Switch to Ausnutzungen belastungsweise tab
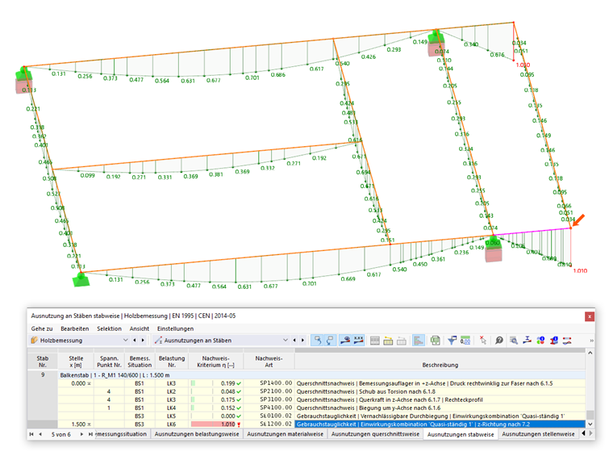613x460 pixels. 197,434
